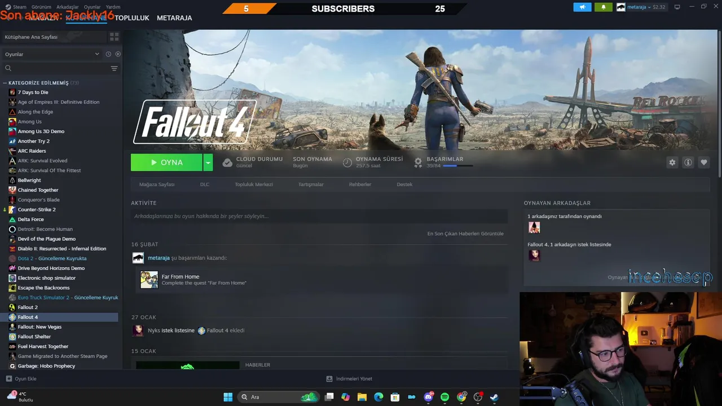Viewport: 722px width, 406px height.
Task: Click the activity comment input field
Action: coord(319,216)
